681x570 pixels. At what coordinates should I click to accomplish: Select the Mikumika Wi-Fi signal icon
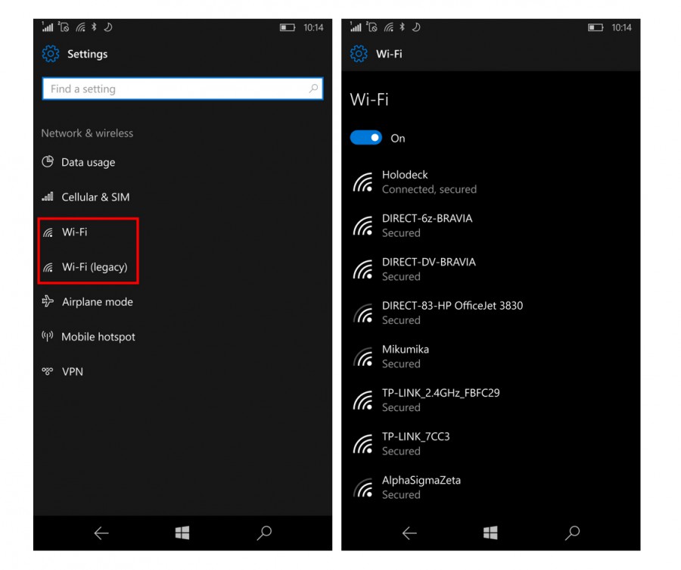coord(362,356)
